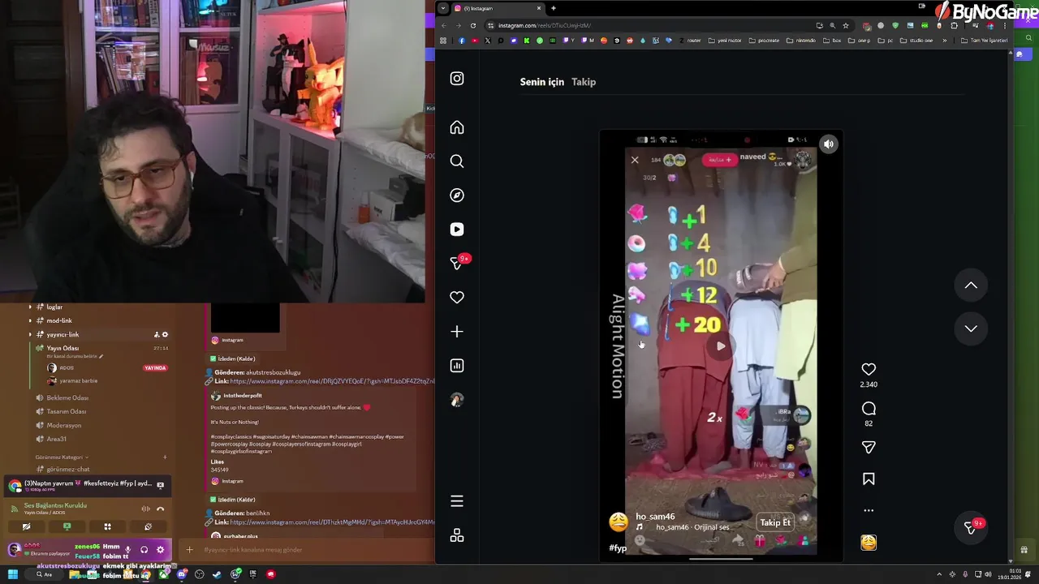
Task: Toggle Discord microphone mute
Action: coord(127,549)
